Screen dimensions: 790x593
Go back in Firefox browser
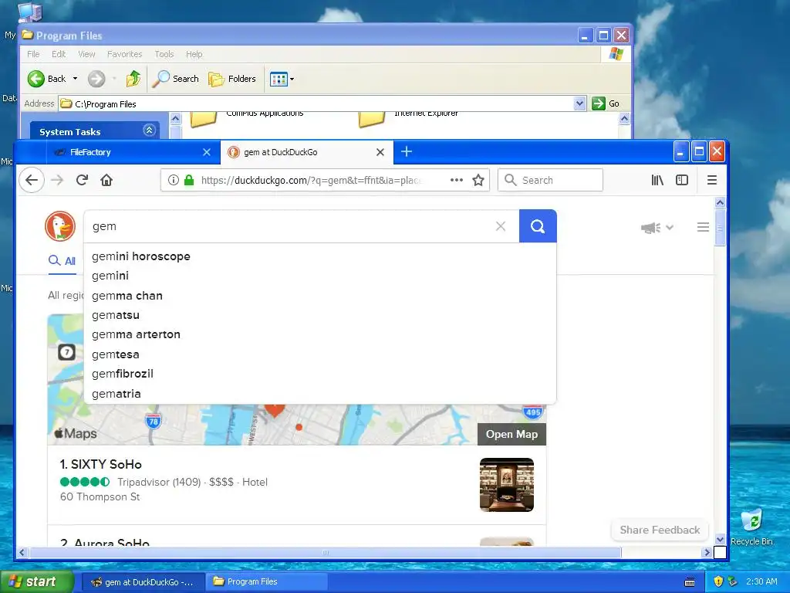click(x=32, y=180)
